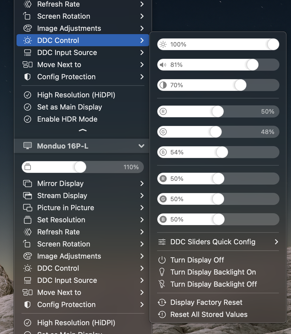Click the lightbulb icon for backlight on
This screenshot has width=291, height=334.
tap(162, 272)
